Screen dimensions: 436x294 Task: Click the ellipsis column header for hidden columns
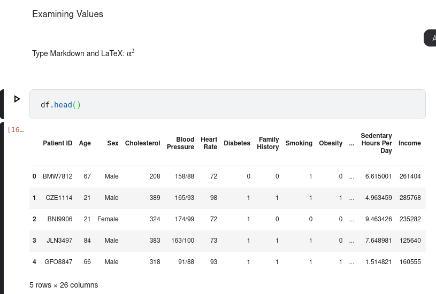(x=351, y=143)
